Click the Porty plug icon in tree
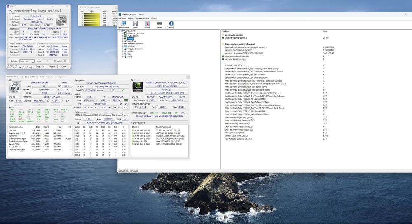Viewport: 412px width, 224px height. click(125, 56)
